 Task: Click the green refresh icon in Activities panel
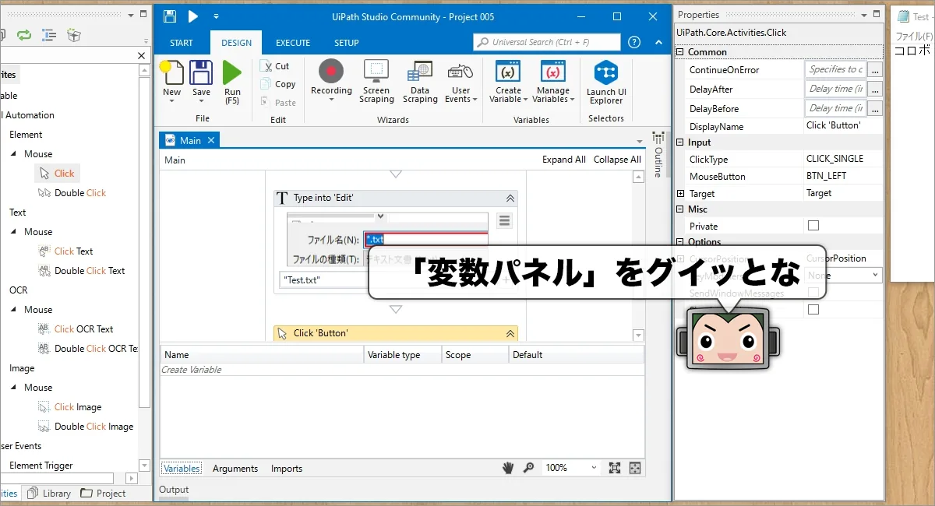23,34
